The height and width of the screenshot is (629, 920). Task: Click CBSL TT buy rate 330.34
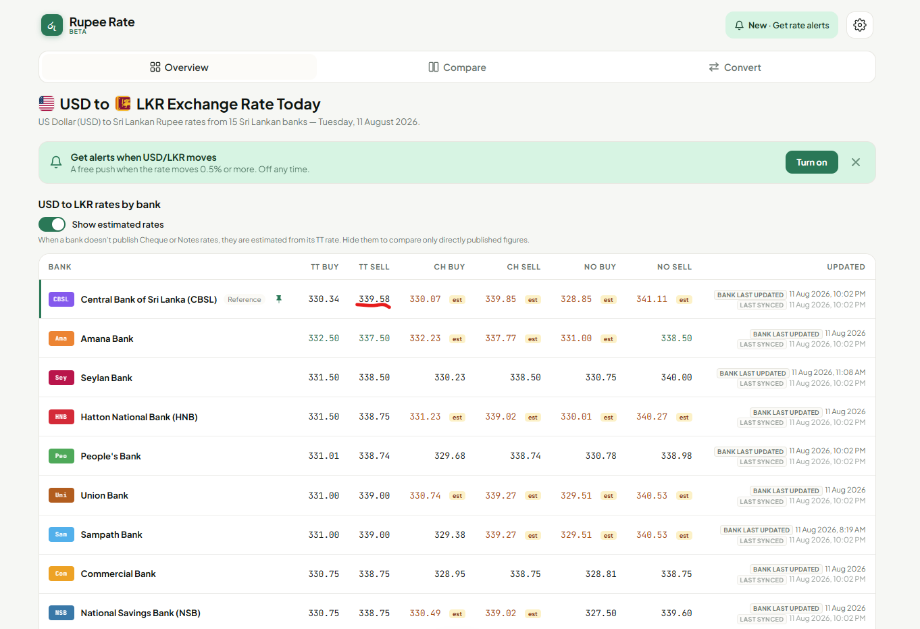click(x=324, y=299)
